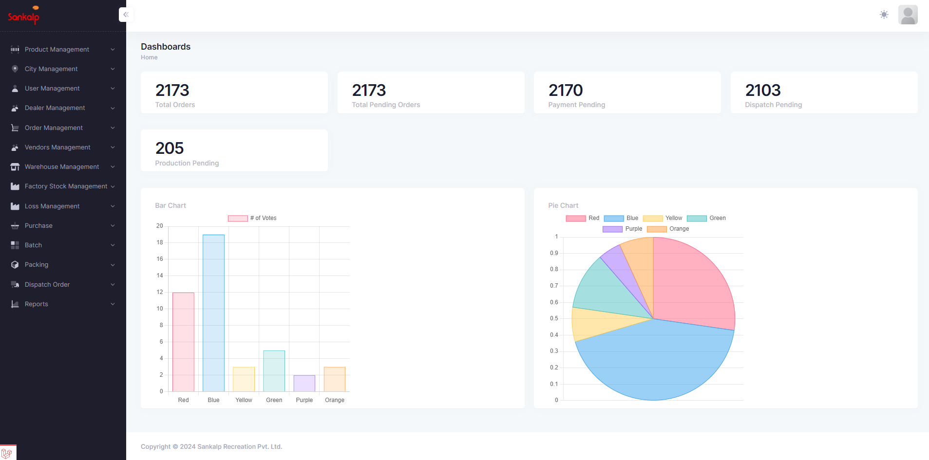Viewport: 929px width, 460px height.
Task: Collapse the sidebar using the double-arrow button
Action: pos(126,14)
